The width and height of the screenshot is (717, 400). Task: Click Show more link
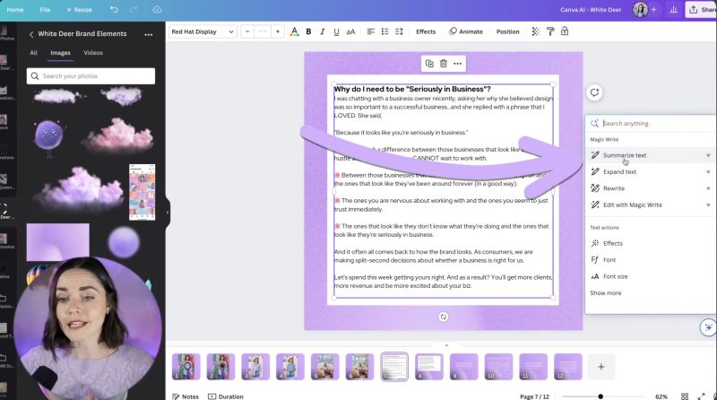coord(606,293)
